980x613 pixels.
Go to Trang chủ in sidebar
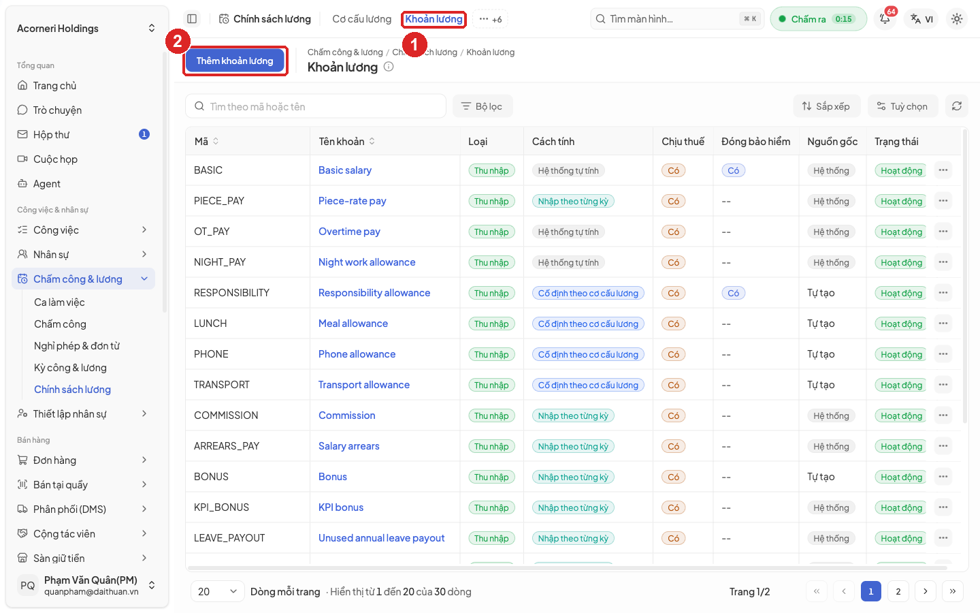83,86
